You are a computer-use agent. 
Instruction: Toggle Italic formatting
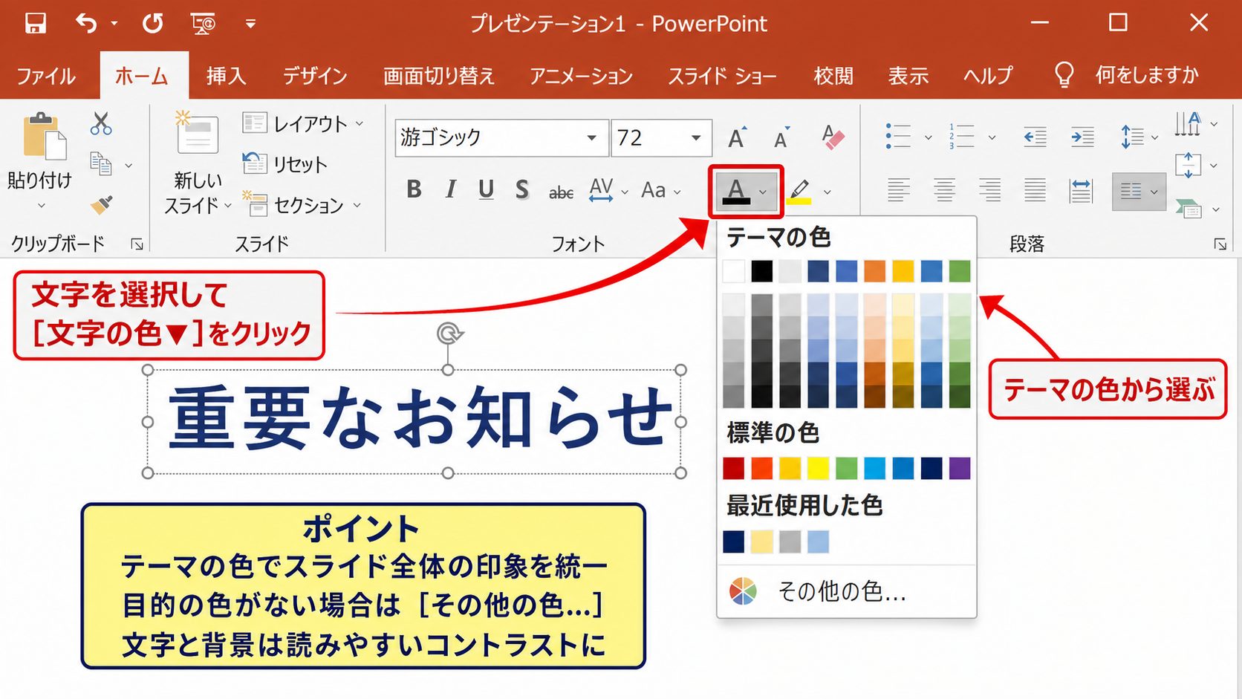pos(450,190)
